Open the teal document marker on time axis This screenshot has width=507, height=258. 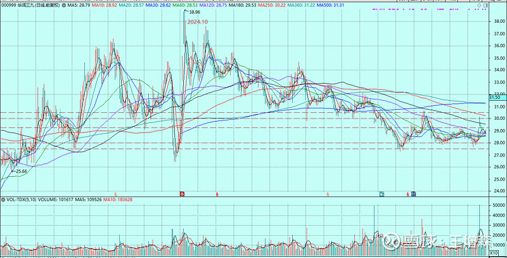click(x=382, y=194)
